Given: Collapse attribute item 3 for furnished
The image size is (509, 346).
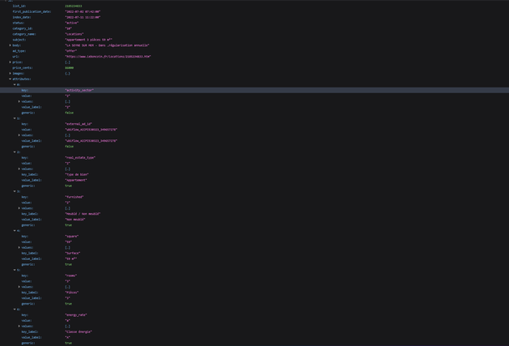Looking at the screenshot, I should click(x=15, y=191).
